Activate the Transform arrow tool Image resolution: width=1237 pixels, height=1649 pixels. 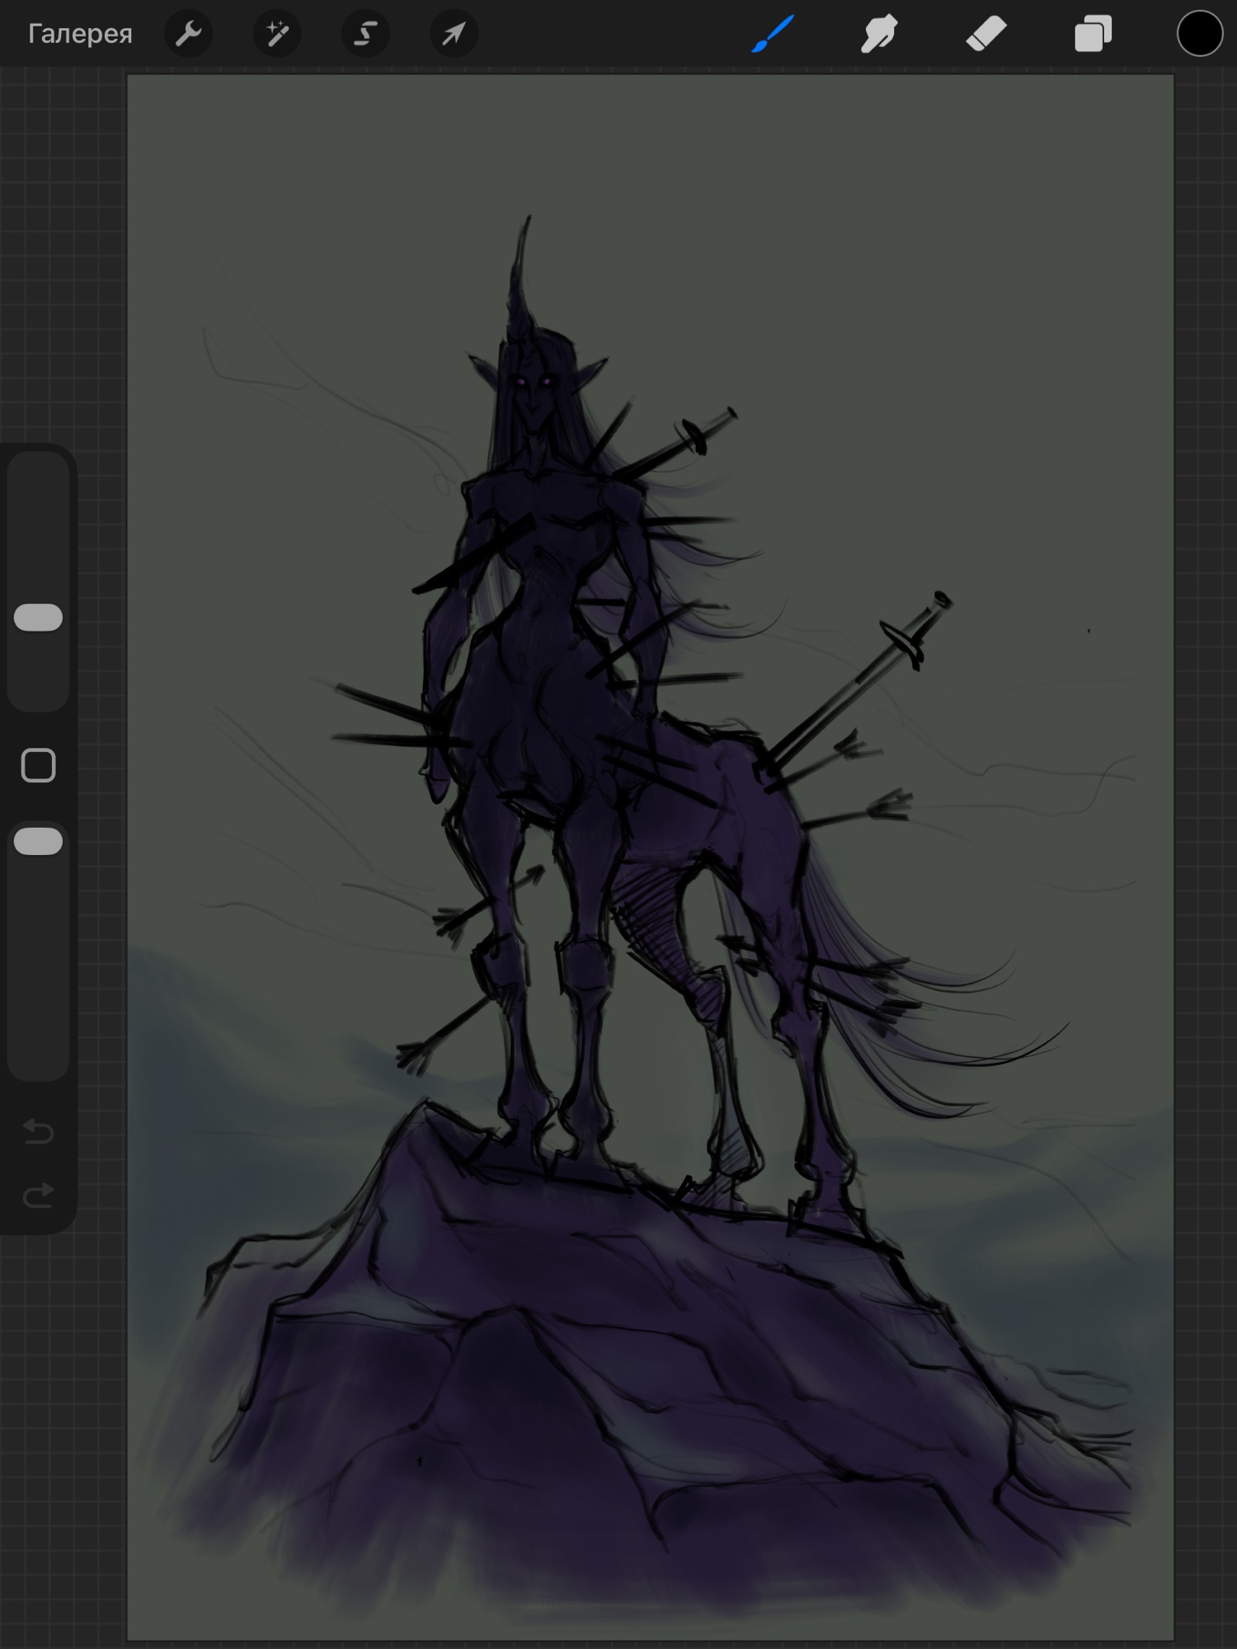(454, 34)
